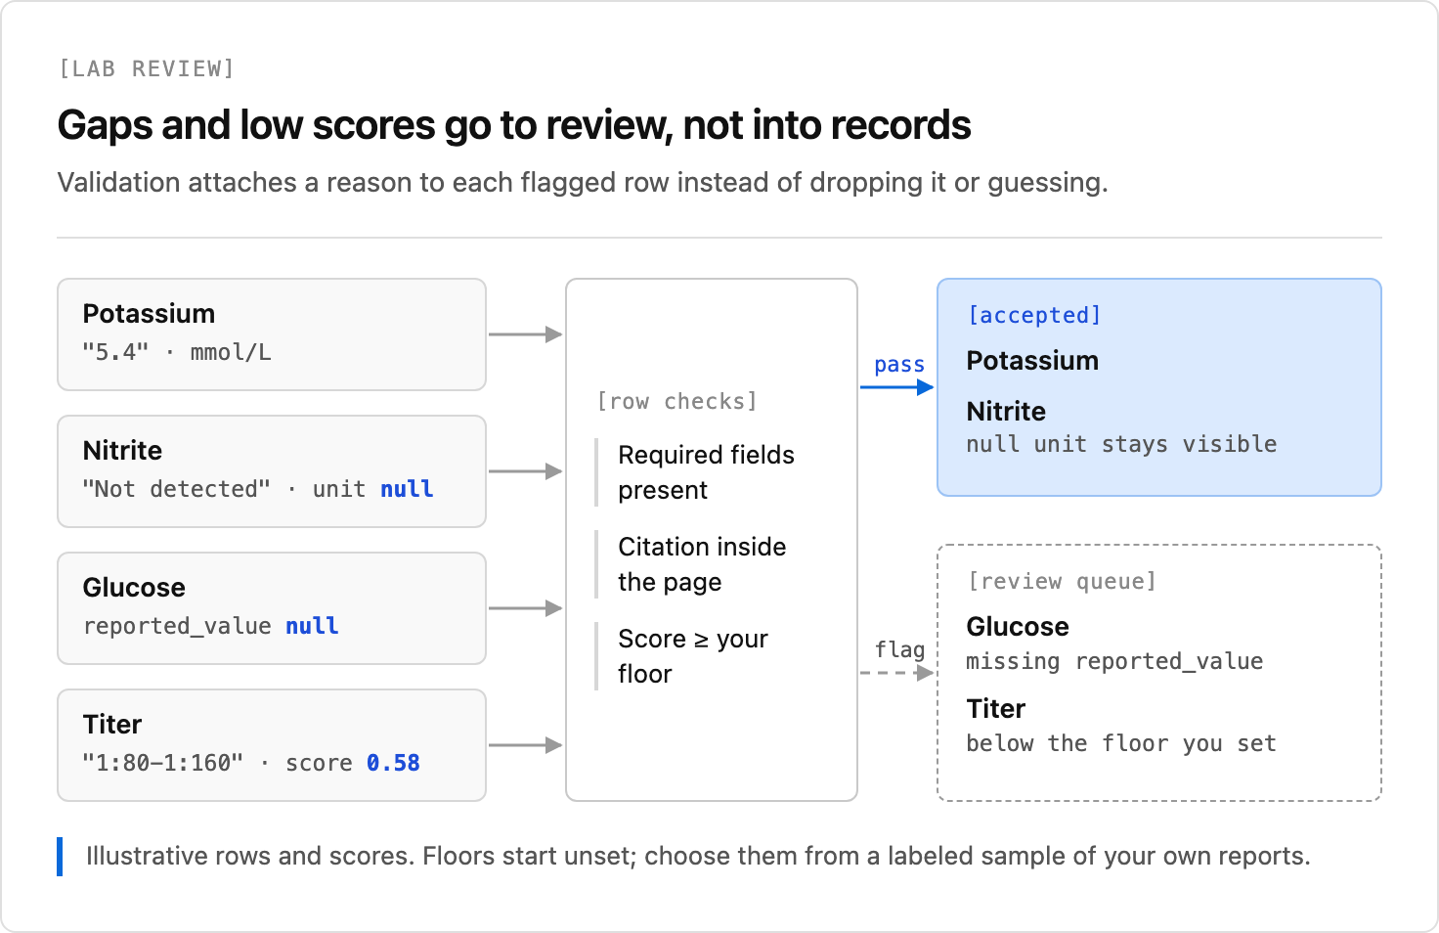Select the Glucose input row heading
The width and height of the screenshot is (1439, 933).
(134, 587)
